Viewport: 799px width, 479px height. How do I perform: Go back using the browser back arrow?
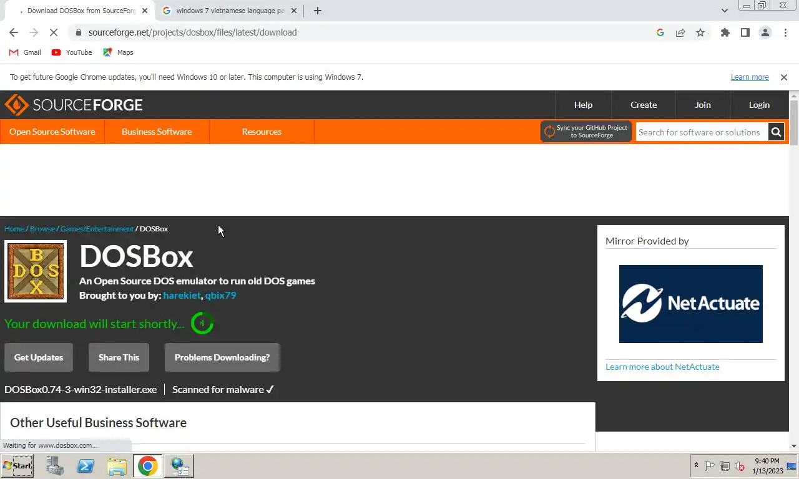tap(14, 32)
